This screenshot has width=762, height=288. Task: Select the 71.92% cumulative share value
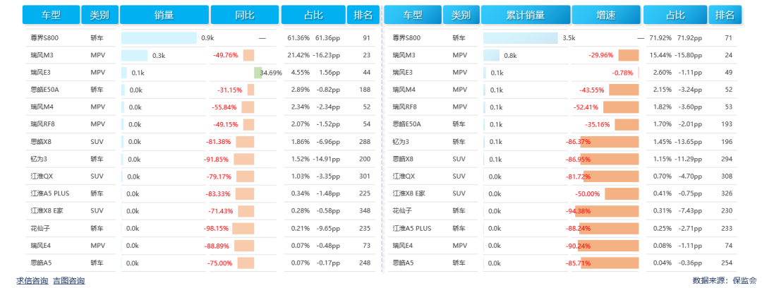[660, 38]
